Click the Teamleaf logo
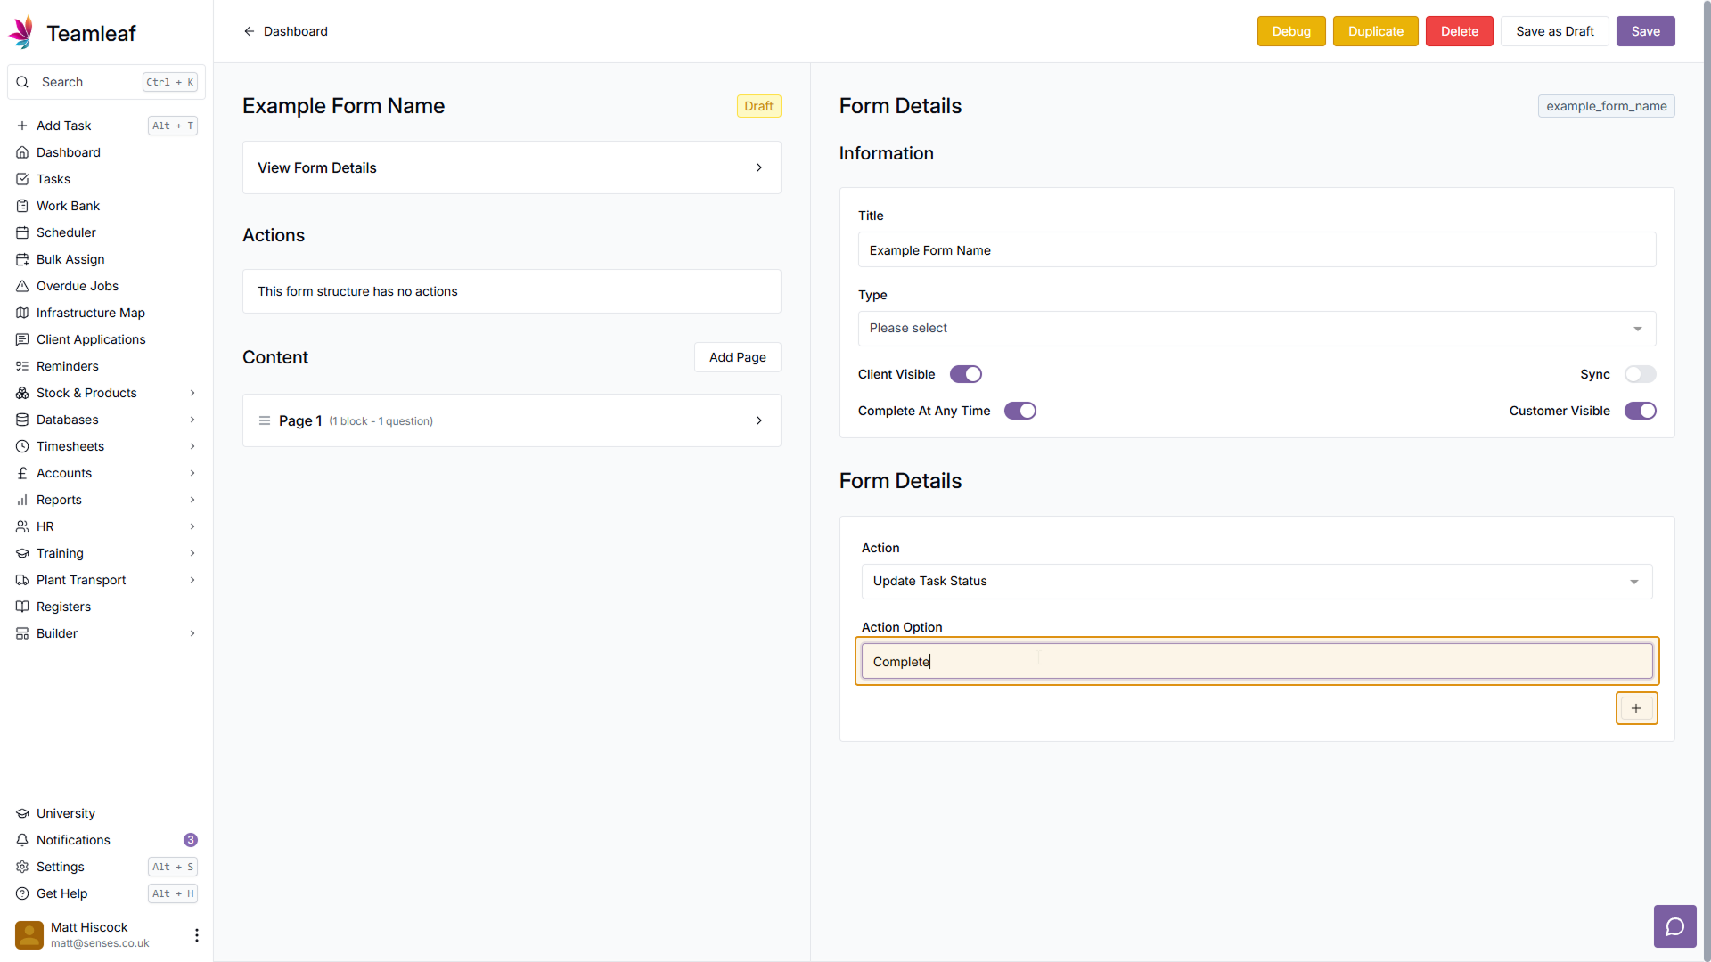 tap(21, 33)
